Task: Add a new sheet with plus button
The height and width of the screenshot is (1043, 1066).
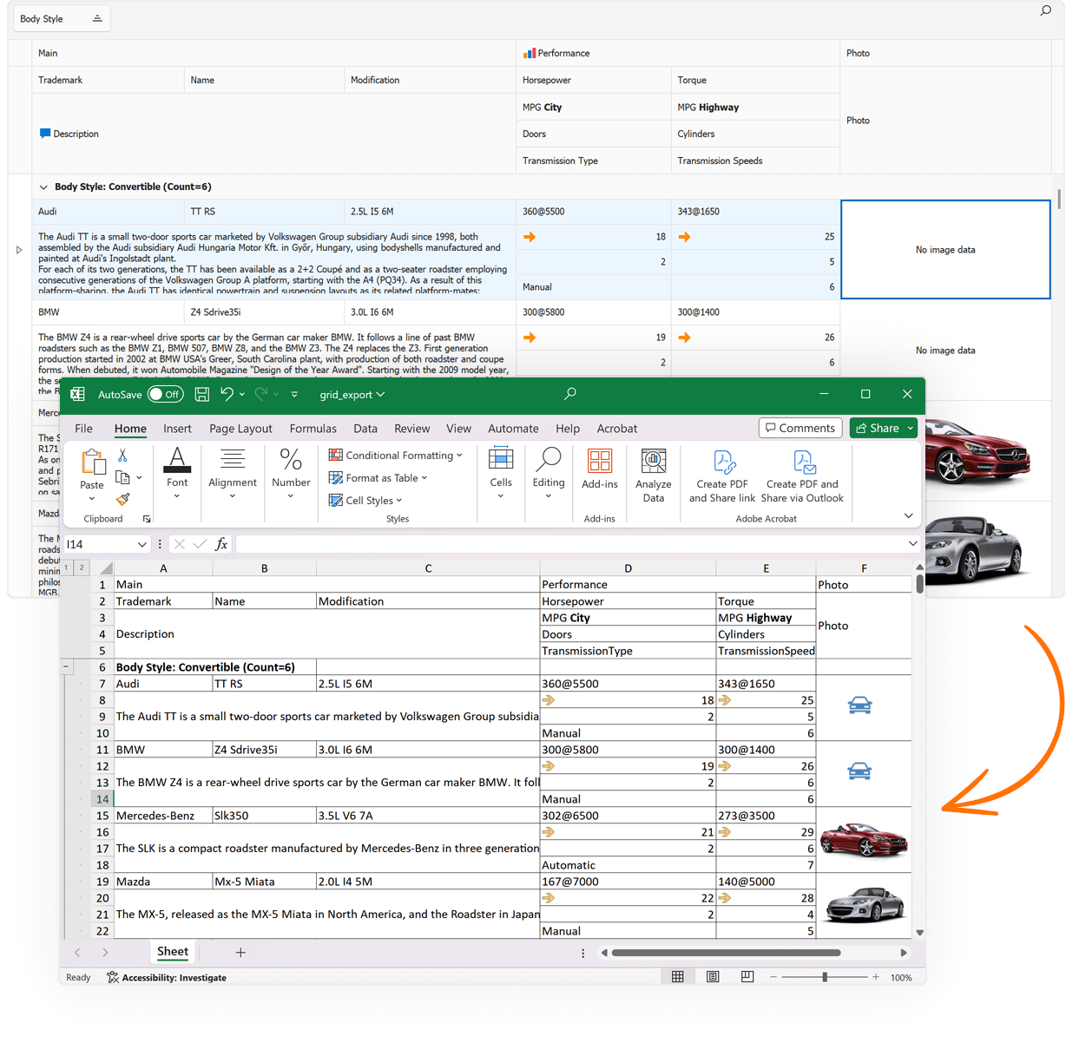Action: (240, 952)
